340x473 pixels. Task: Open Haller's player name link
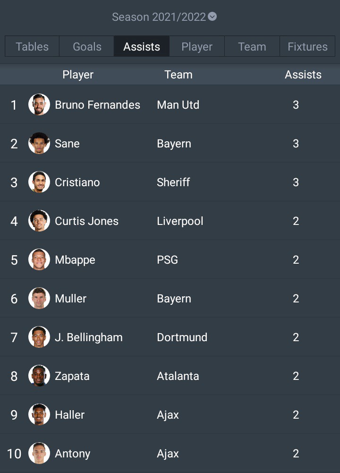tap(69, 415)
